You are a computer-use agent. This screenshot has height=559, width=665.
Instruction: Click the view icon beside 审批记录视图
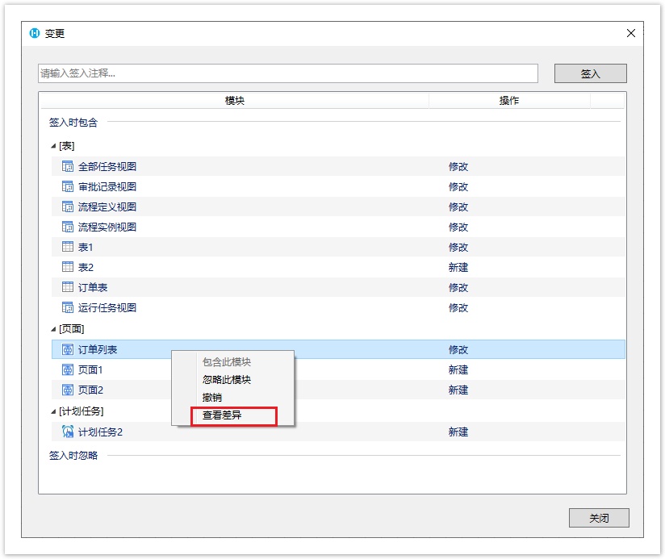coord(68,187)
